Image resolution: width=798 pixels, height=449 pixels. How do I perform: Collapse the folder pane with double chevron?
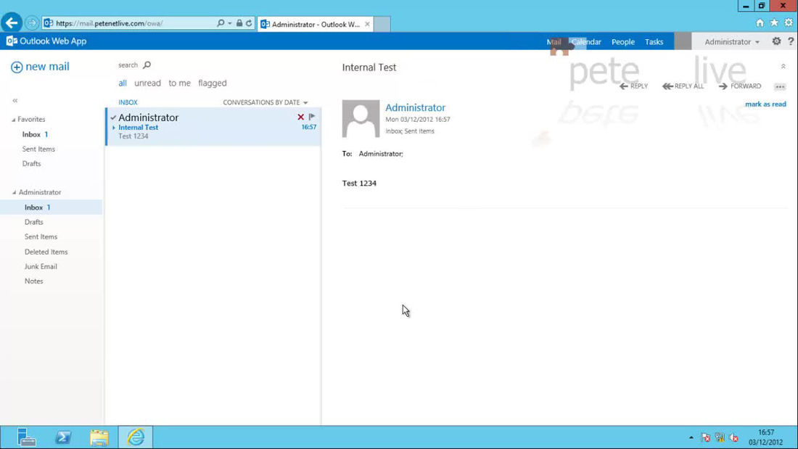pyautogui.click(x=15, y=101)
